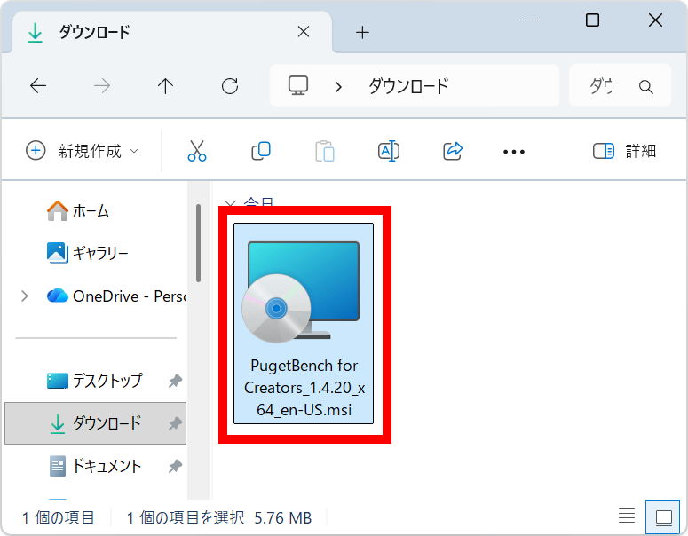
Task: Expand the OneDrive tree node
Action: pyautogui.click(x=24, y=296)
